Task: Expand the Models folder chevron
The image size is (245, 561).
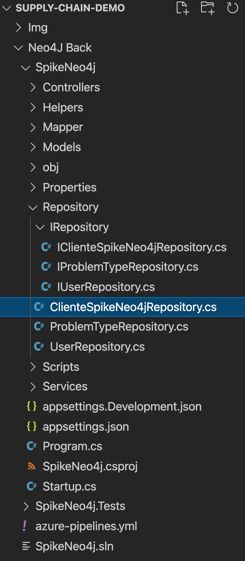Action: [x=33, y=147]
